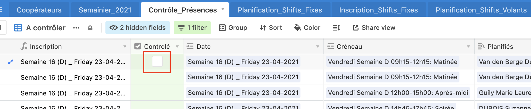The image size is (531, 109).
Task: Click the Group records button
Action: click(x=233, y=28)
